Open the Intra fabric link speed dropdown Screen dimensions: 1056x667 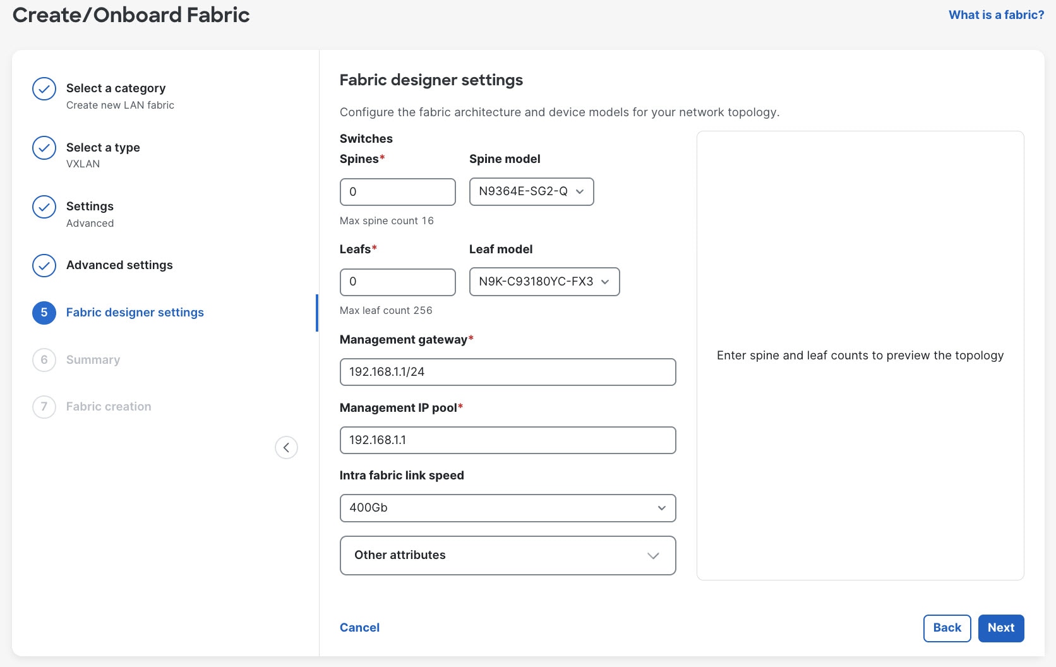(507, 508)
